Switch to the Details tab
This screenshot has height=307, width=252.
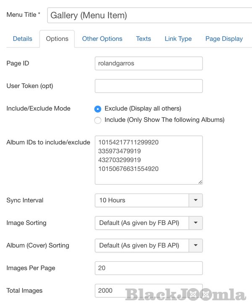(23, 39)
